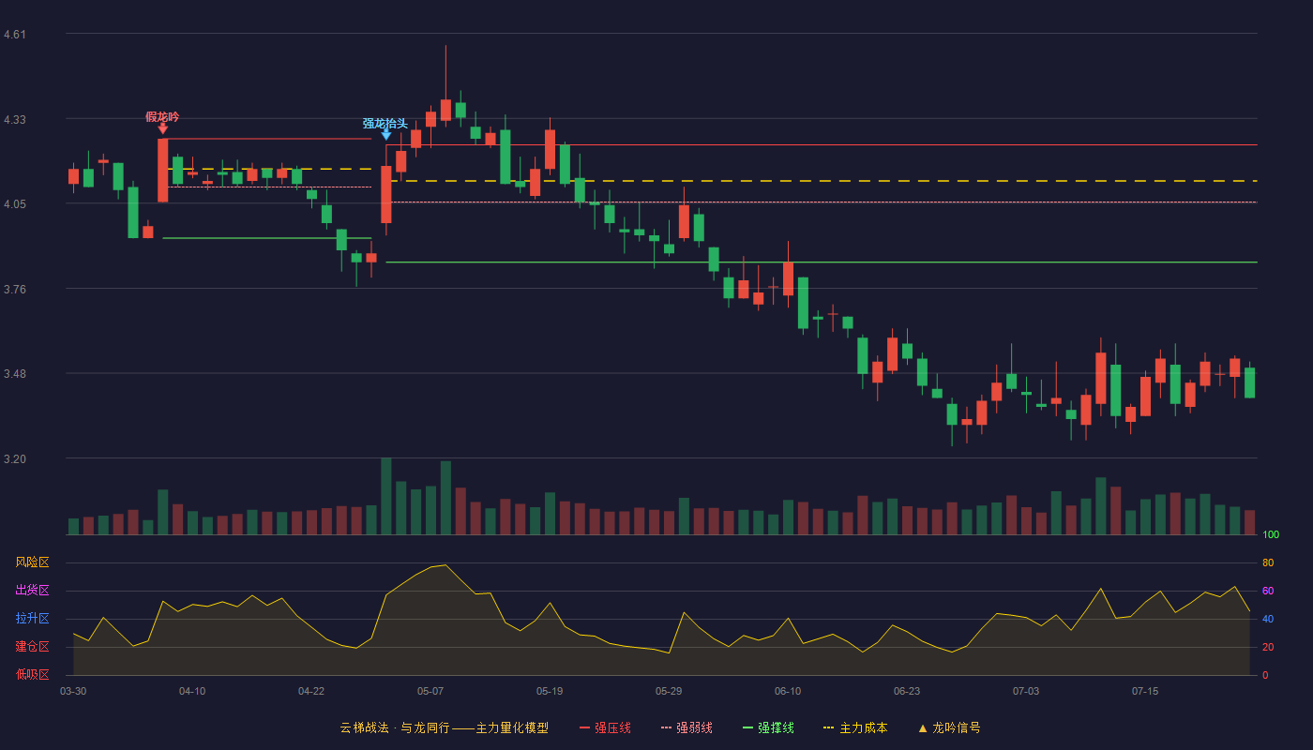Click the 04-10 date axis label

click(x=192, y=691)
